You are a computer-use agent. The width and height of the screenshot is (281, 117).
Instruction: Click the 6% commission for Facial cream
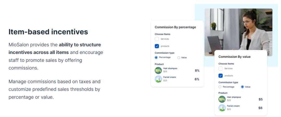tap(197, 79)
